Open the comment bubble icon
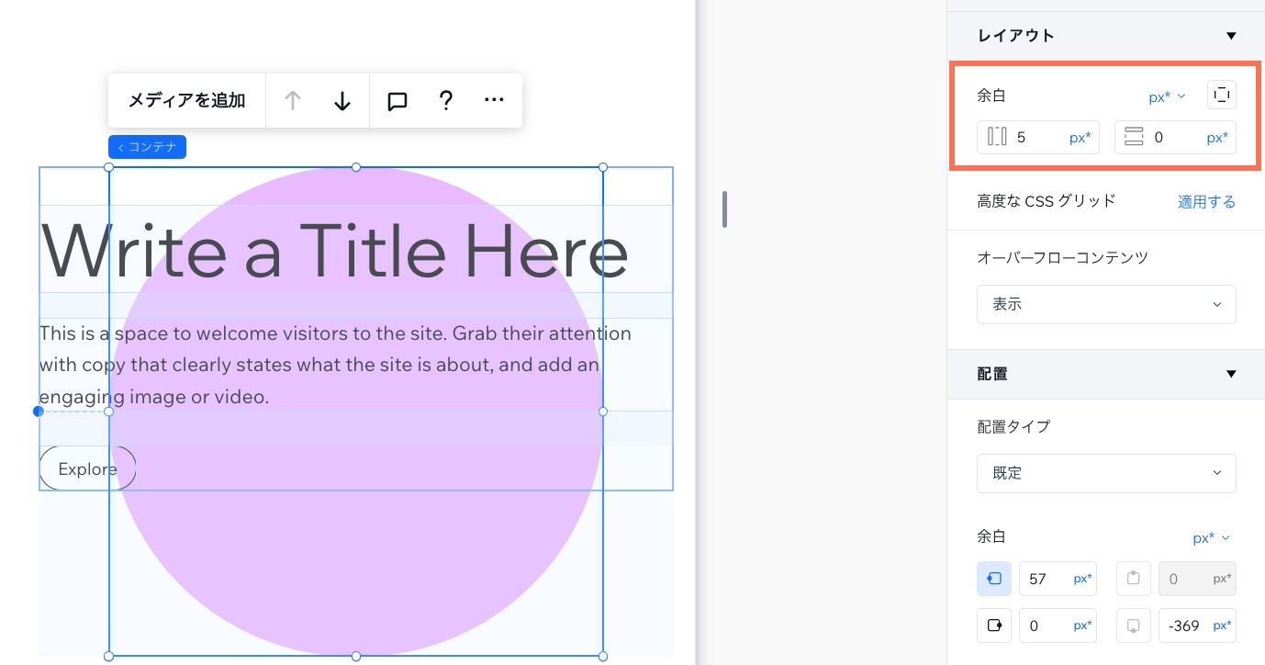 pyautogui.click(x=397, y=101)
